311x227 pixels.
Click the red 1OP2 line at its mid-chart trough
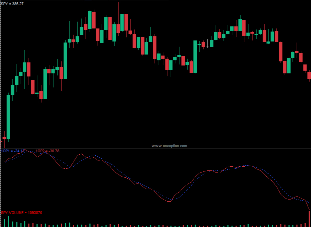click(169, 201)
